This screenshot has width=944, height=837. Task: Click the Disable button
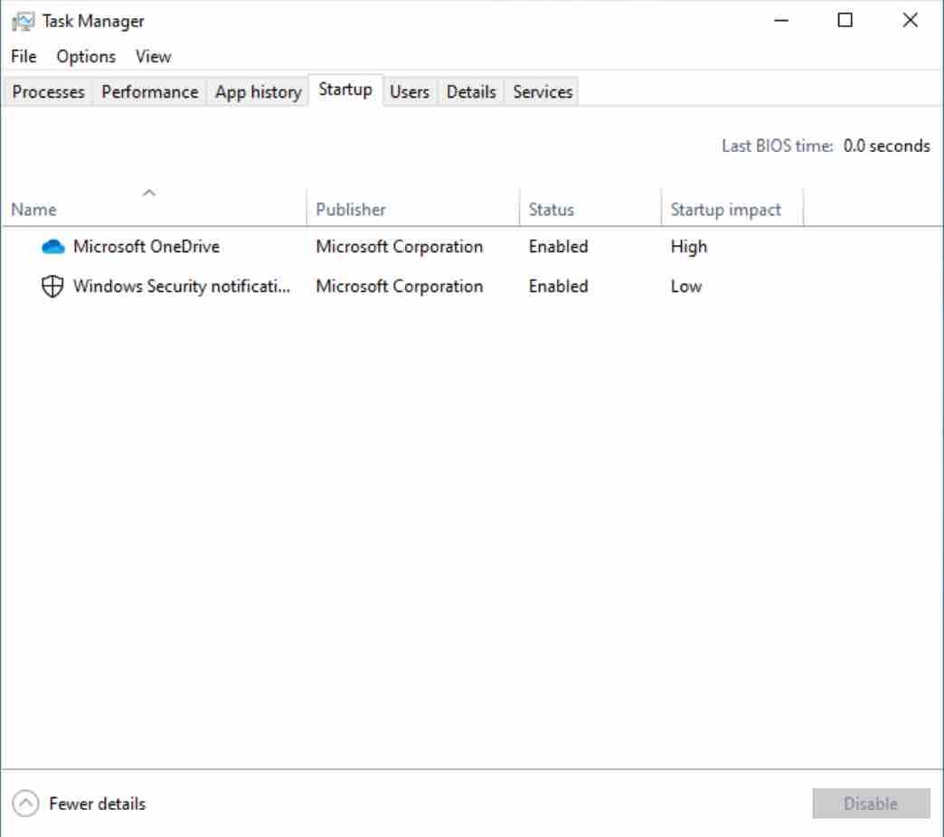(871, 804)
